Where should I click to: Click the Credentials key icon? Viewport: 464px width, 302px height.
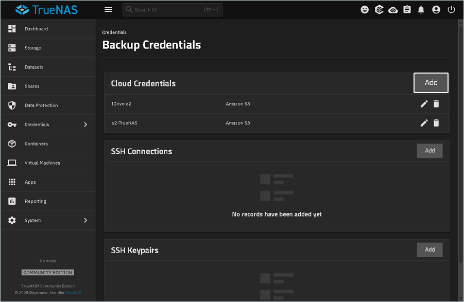[12, 125]
